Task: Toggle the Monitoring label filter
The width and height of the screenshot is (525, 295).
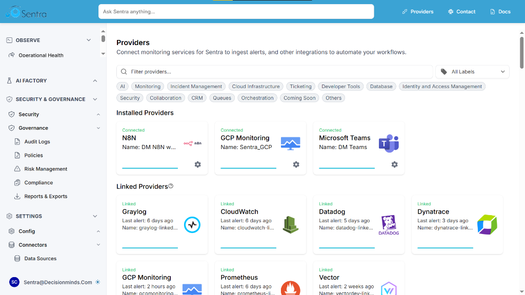Action: pyautogui.click(x=148, y=86)
